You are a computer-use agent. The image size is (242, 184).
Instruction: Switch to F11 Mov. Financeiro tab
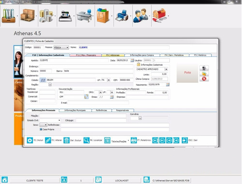[x=86, y=55]
